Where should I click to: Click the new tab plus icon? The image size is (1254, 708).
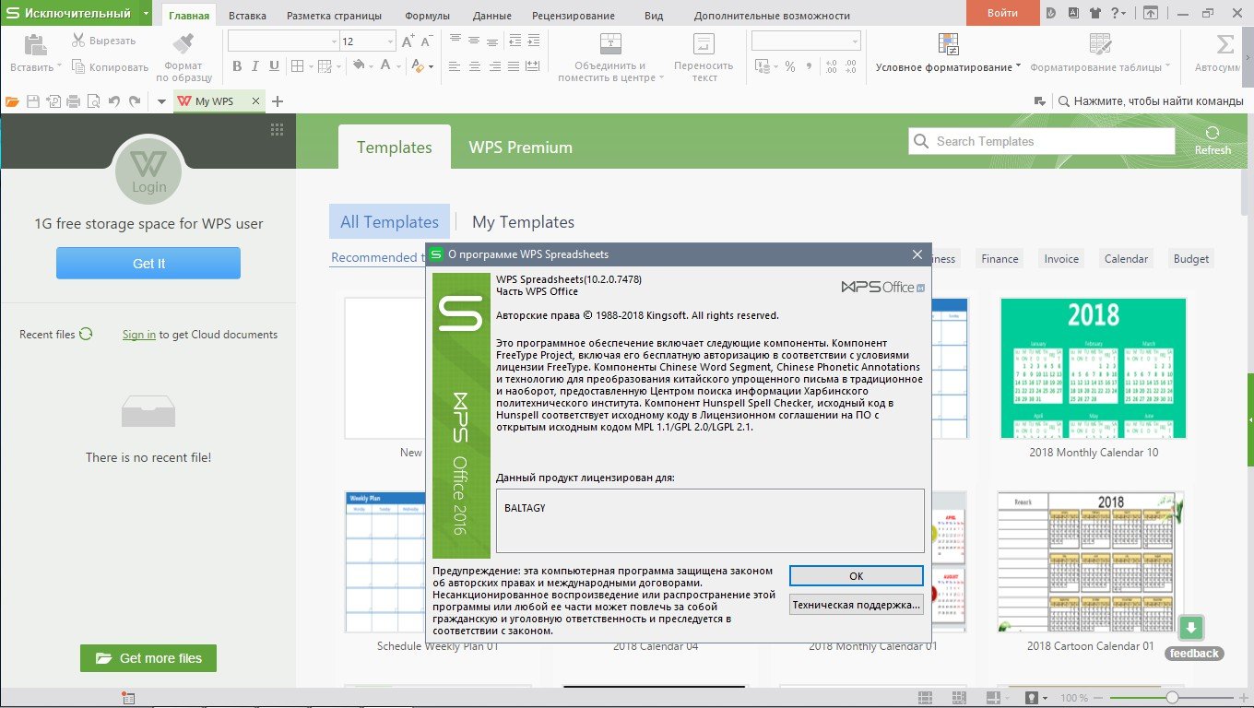click(x=278, y=101)
